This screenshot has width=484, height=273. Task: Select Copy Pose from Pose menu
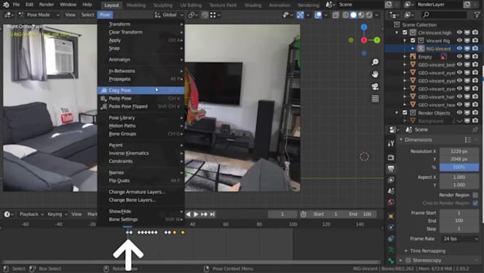point(141,91)
